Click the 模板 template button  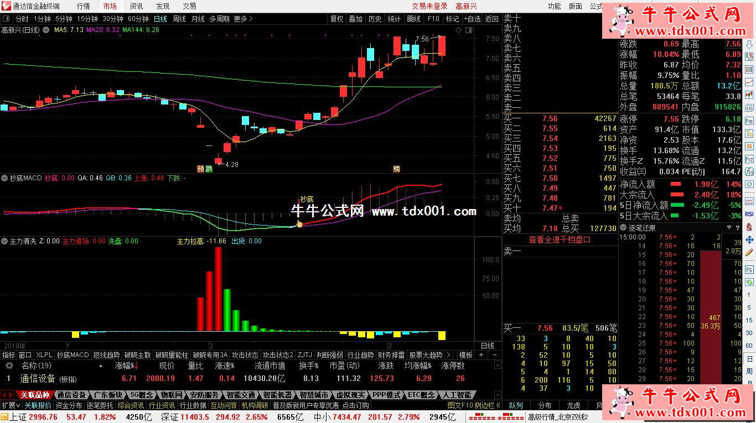(466, 355)
